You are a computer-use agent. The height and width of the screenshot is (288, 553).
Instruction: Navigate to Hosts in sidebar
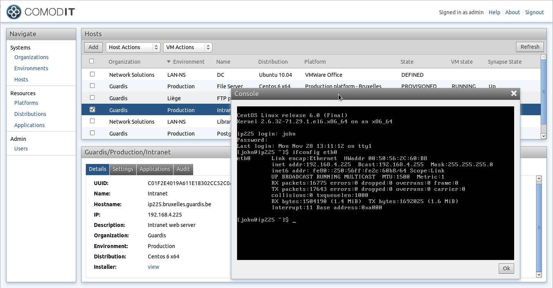pos(21,79)
